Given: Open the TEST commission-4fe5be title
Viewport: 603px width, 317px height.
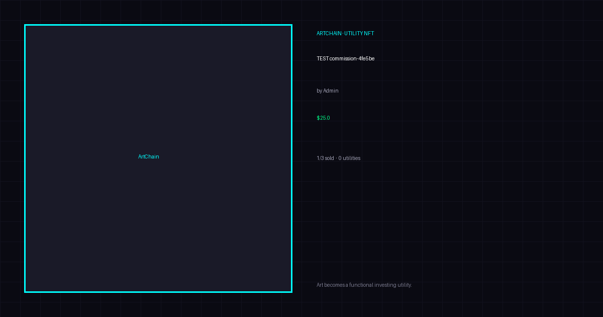Looking at the screenshot, I should coord(345,59).
